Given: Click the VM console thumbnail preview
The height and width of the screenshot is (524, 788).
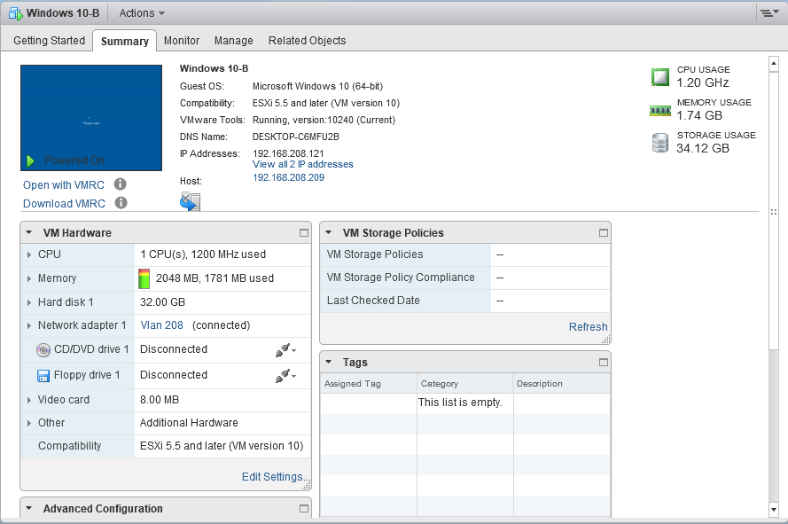Looking at the screenshot, I should click(91, 117).
